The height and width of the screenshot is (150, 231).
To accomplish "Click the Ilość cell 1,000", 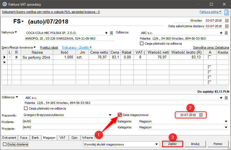I will coord(64,57).
